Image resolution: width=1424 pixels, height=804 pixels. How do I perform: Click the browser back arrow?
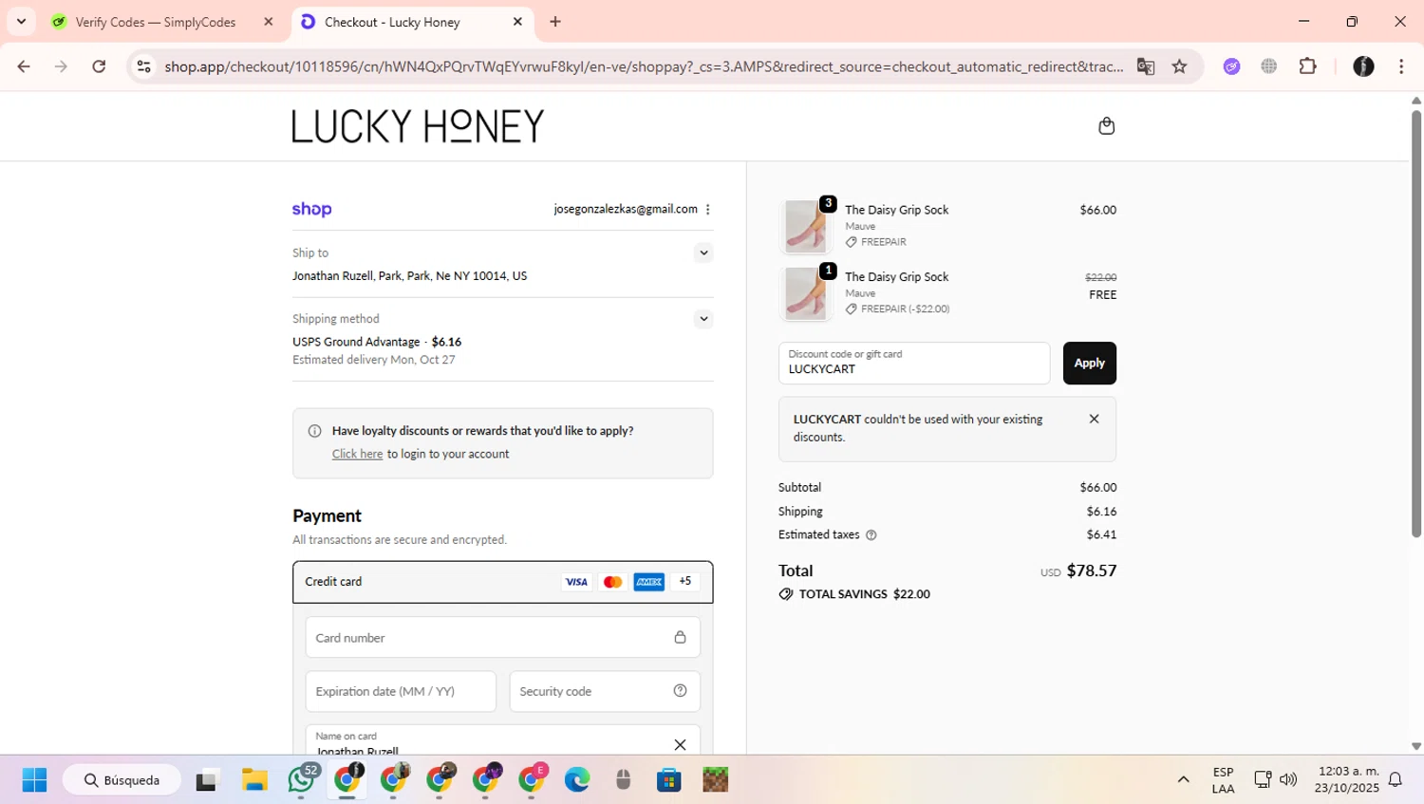(x=24, y=66)
